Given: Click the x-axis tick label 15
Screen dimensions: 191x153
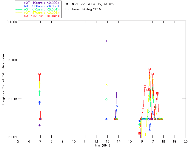Looking at the screenshot, I should click(130, 141).
